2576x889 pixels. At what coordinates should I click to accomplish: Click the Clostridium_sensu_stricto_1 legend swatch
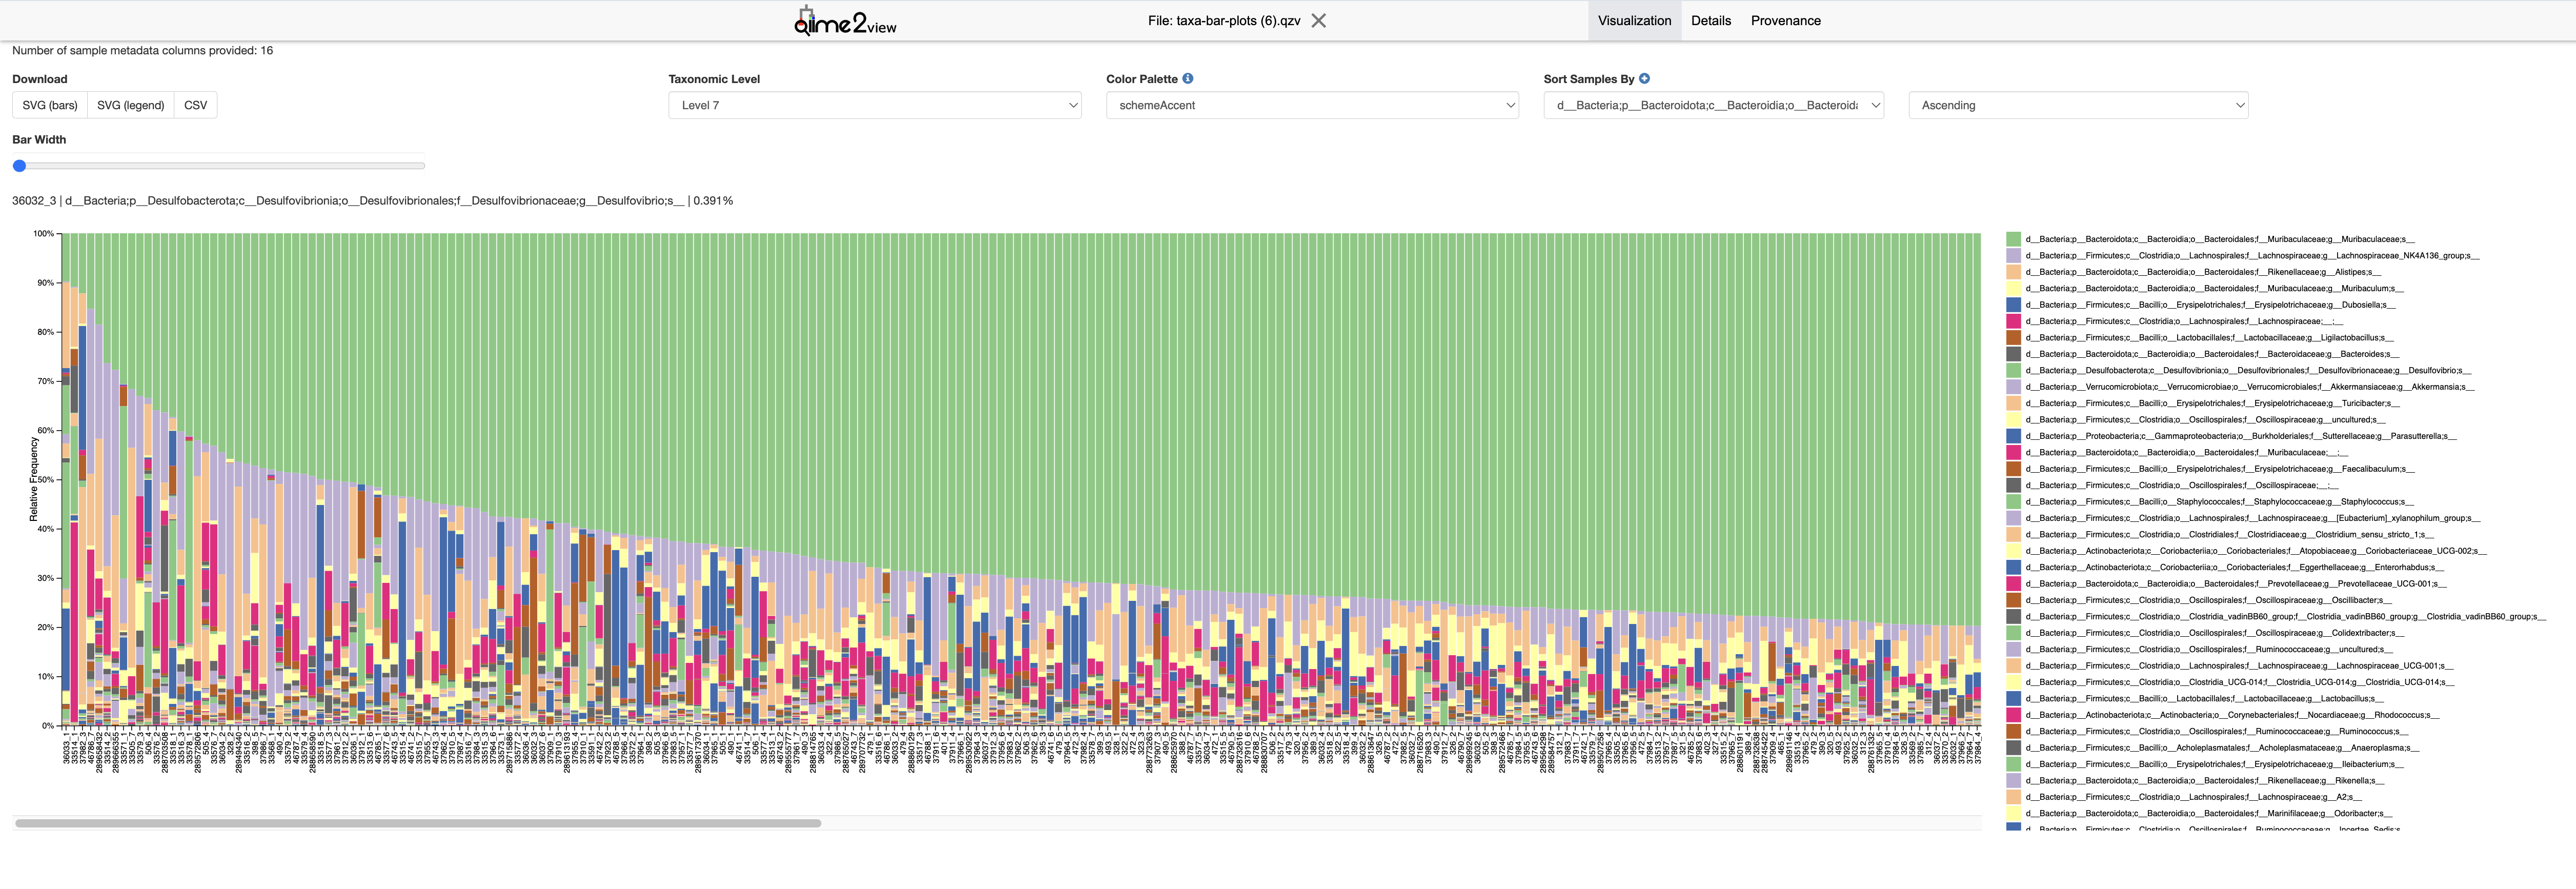click(2013, 534)
